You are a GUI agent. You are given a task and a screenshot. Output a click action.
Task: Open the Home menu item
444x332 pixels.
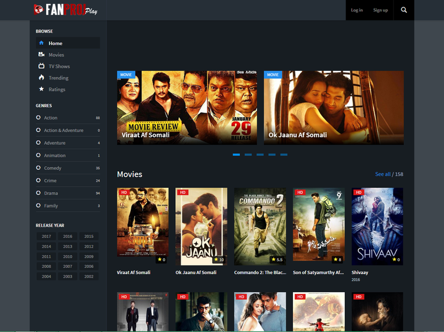point(68,43)
